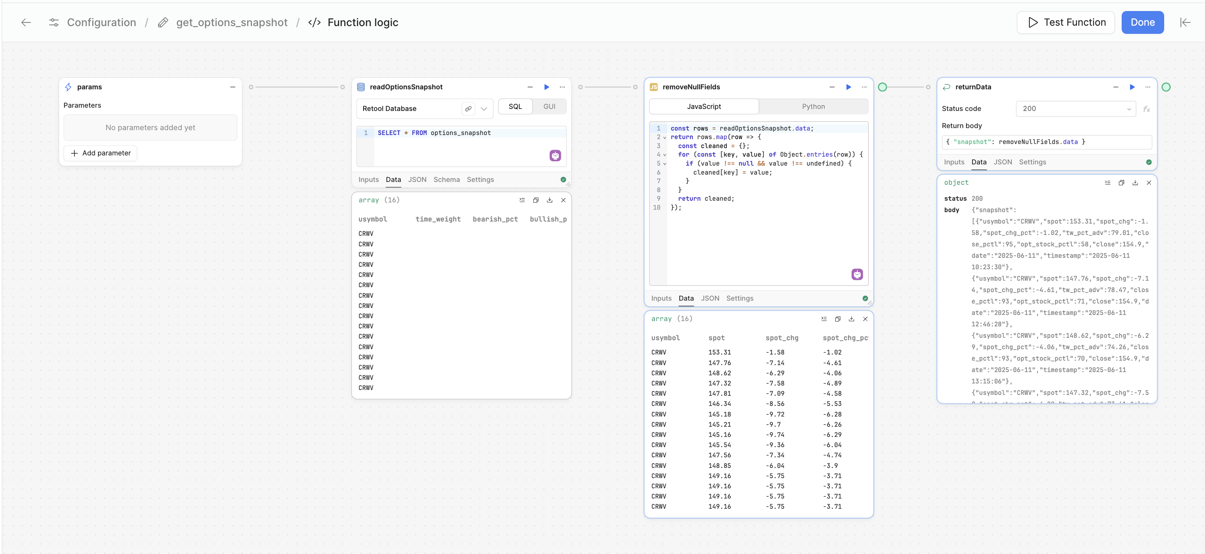Open the AI assistant icon in the SQL editor
The width and height of the screenshot is (1205, 554).
(x=555, y=155)
